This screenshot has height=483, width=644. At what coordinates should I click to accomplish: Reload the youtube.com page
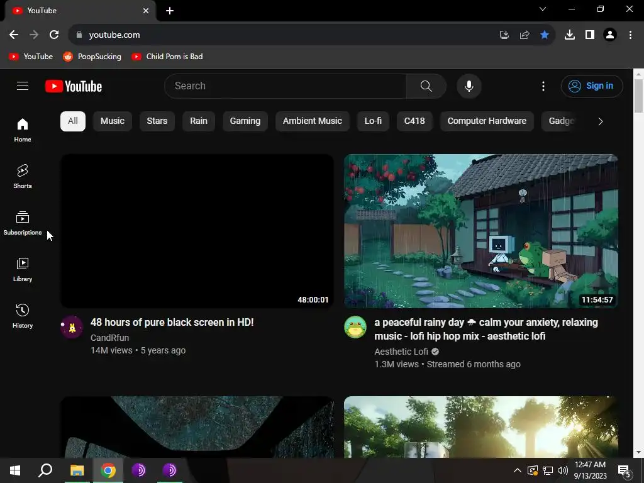(54, 35)
